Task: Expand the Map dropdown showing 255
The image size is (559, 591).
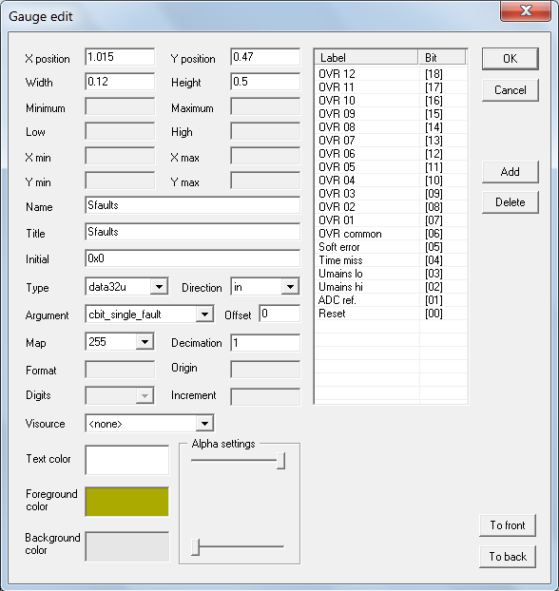Action: [119, 342]
